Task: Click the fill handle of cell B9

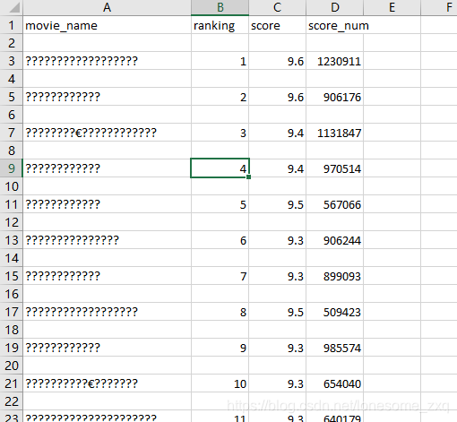Action: pos(248,177)
